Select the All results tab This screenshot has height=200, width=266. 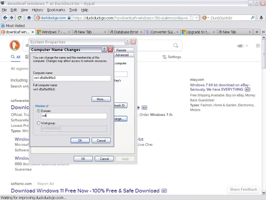pyautogui.click(x=16, y=57)
